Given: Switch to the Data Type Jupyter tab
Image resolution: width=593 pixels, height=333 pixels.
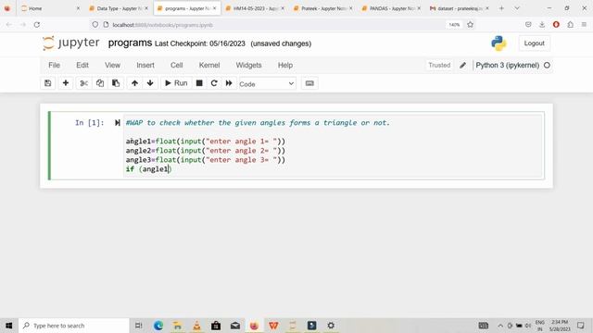Looking at the screenshot, I should tap(119, 8).
